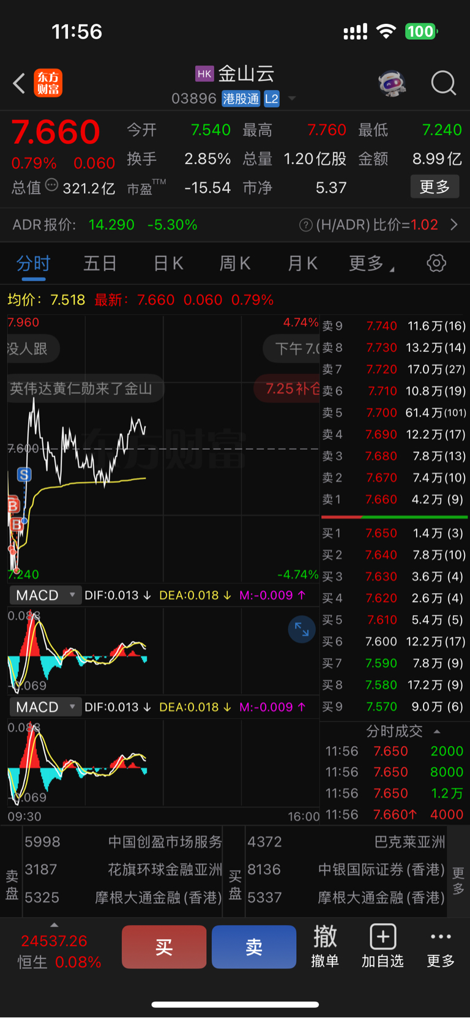Tap the buy/sell ratio red-green bar

point(395,517)
